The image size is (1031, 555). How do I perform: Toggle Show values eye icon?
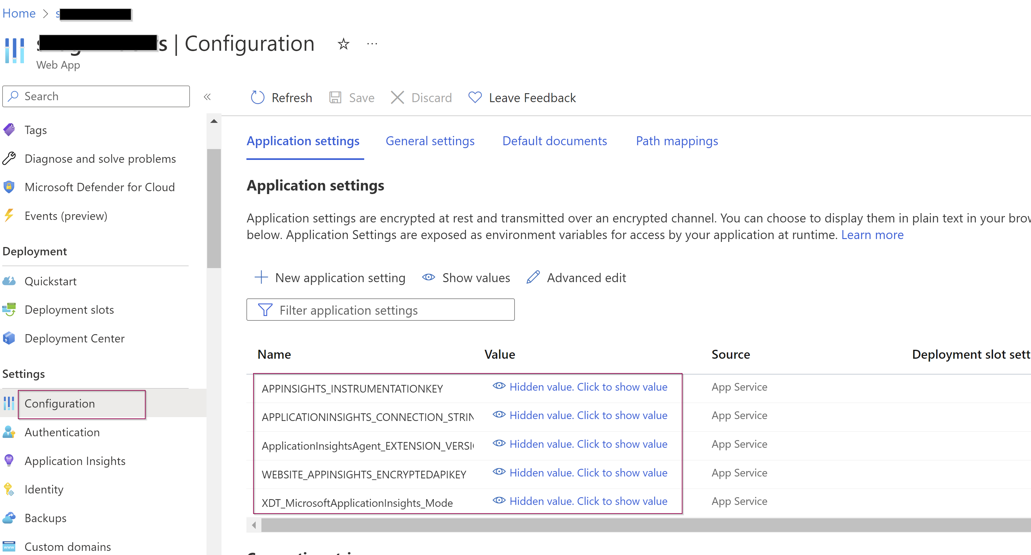click(x=429, y=277)
